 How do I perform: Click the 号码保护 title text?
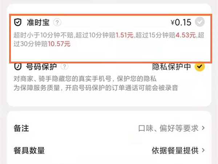click(x=41, y=67)
